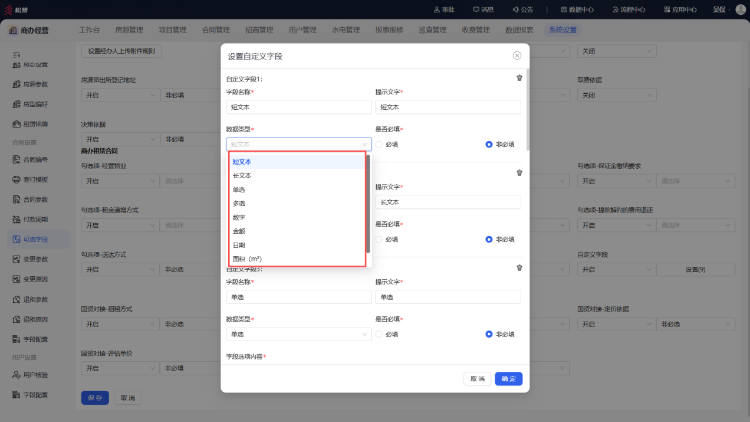Click the blue 确定 button
The image size is (750, 422).
pyautogui.click(x=508, y=379)
